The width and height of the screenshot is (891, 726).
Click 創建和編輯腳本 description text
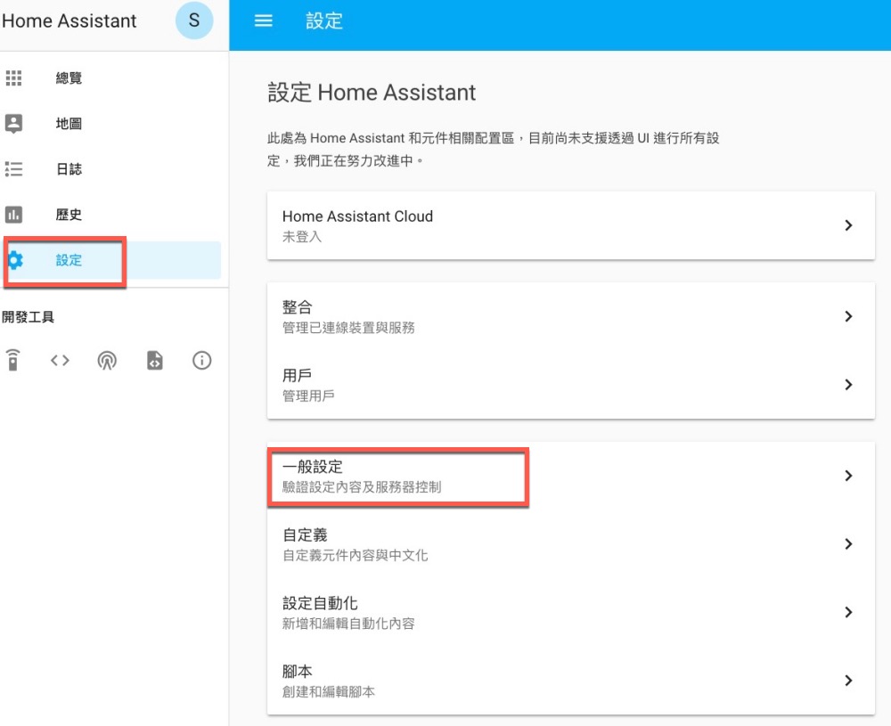[x=329, y=691]
